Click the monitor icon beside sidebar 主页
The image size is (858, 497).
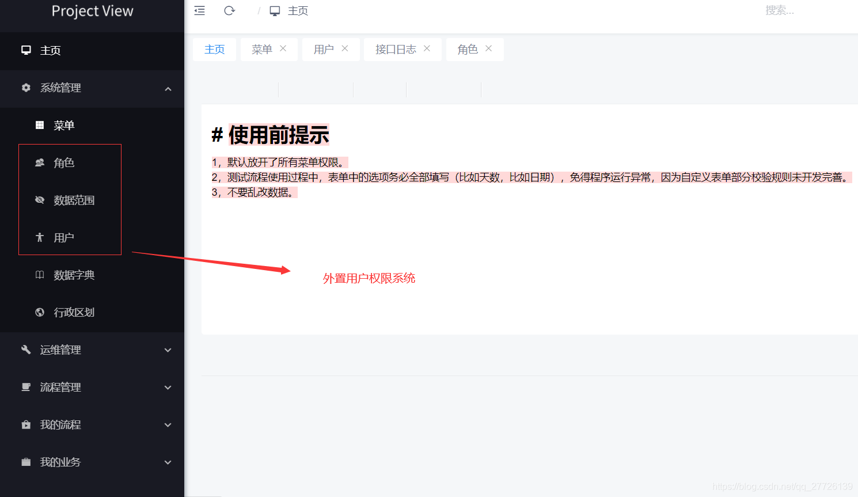pyautogui.click(x=26, y=50)
